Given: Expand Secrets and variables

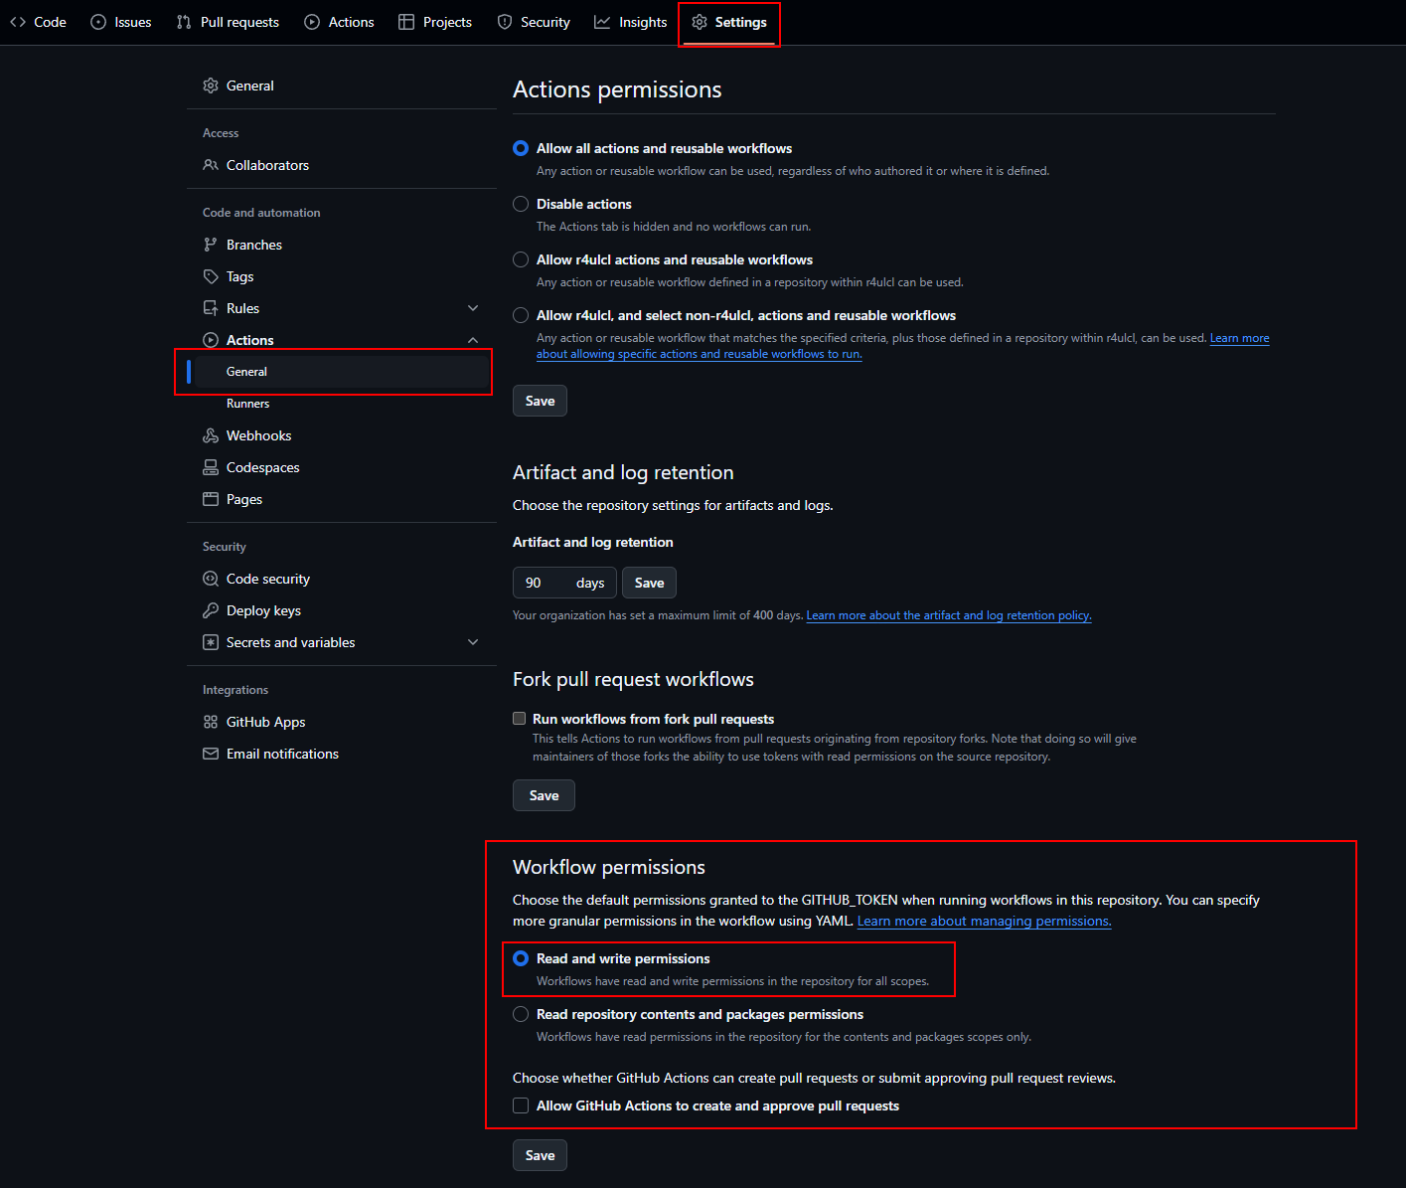Looking at the screenshot, I should pos(473,642).
